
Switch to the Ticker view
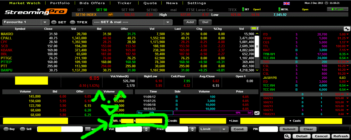(124, 3)
